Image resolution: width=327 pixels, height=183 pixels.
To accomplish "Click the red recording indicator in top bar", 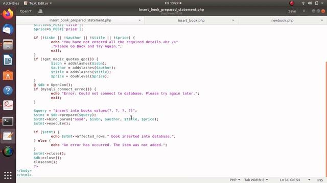I will [x=292, y=3].
